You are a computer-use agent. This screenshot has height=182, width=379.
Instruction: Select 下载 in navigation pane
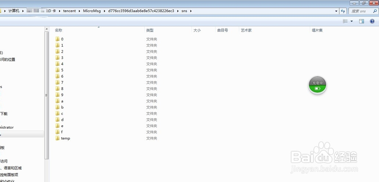(x=4, y=114)
